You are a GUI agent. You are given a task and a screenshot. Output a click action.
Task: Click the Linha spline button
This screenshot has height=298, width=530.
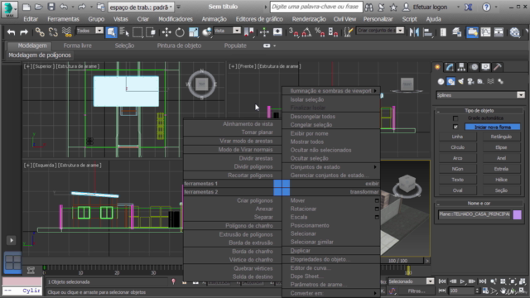pyautogui.click(x=457, y=137)
